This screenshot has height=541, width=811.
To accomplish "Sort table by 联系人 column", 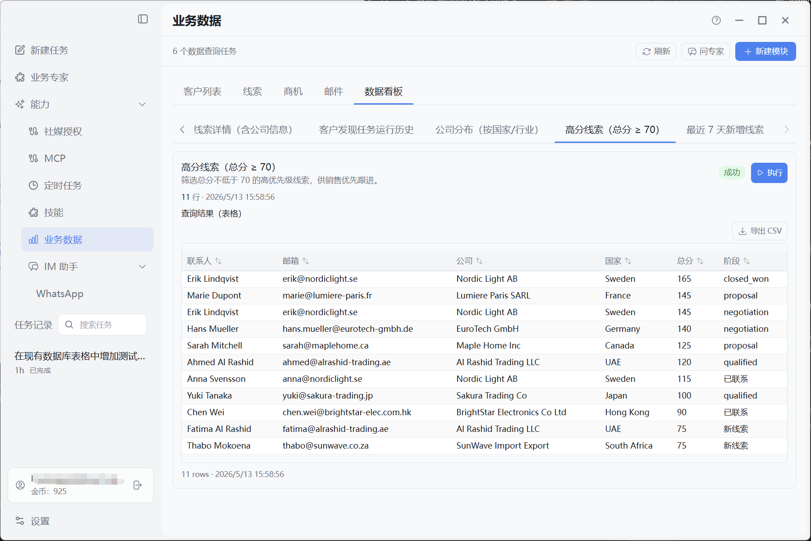I will (x=218, y=261).
